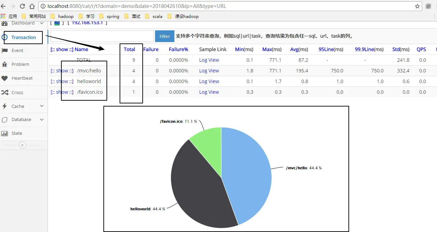Toggle show link for the helloworld row
This screenshot has width=437, height=232.
pos(62,81)
